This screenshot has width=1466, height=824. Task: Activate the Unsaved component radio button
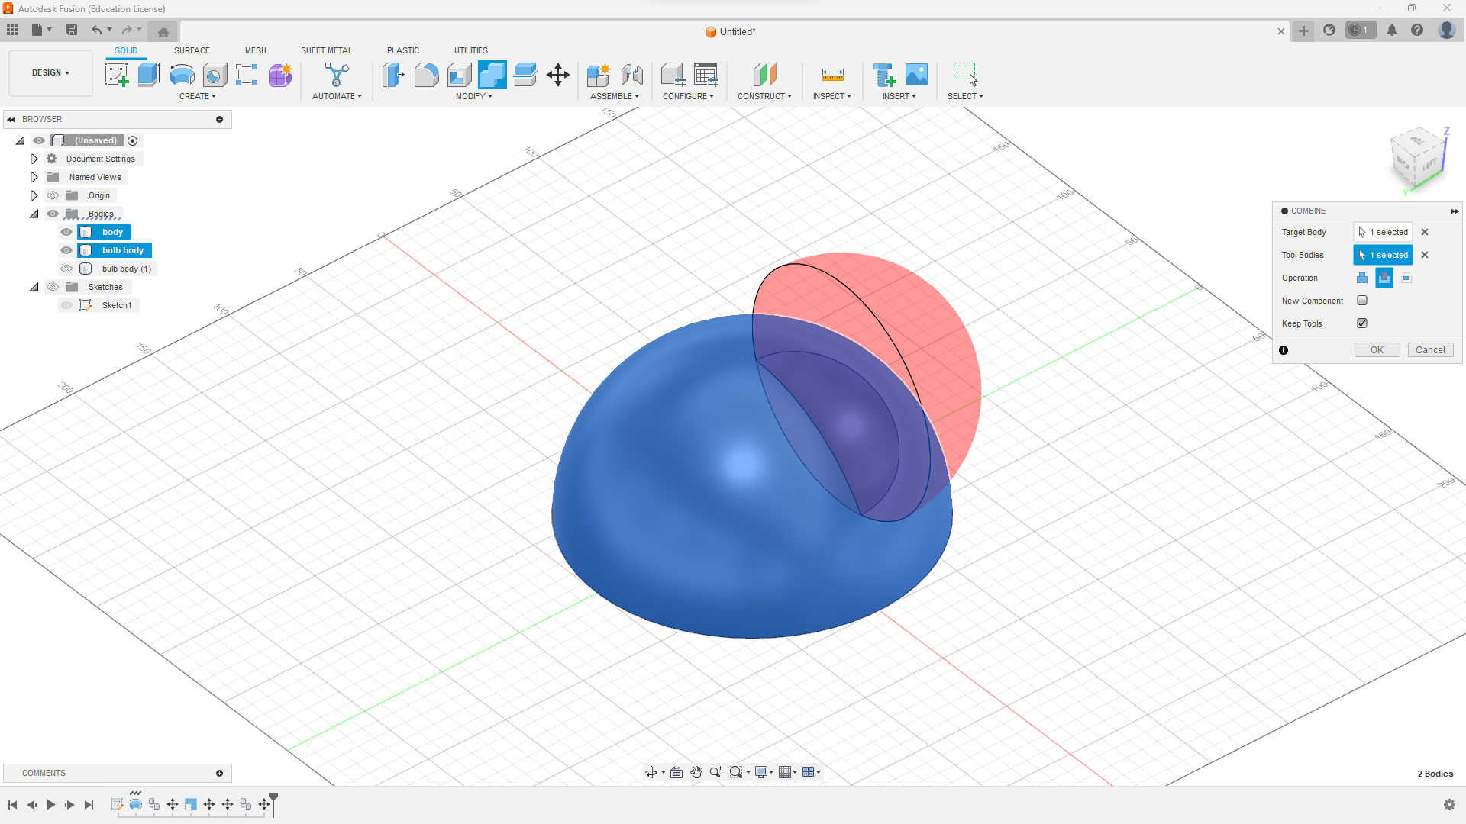pos(133,140)
